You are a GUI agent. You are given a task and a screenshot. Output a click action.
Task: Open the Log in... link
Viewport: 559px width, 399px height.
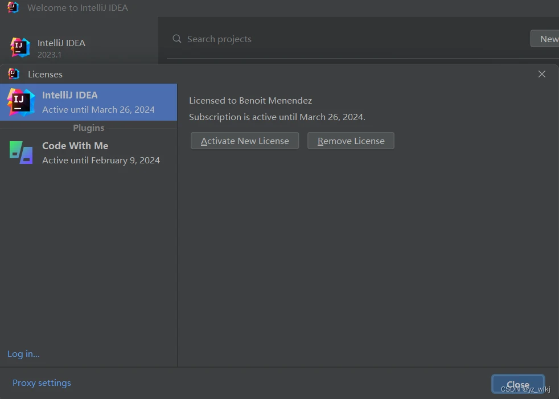pyautogui.click(x=23, y=353)
